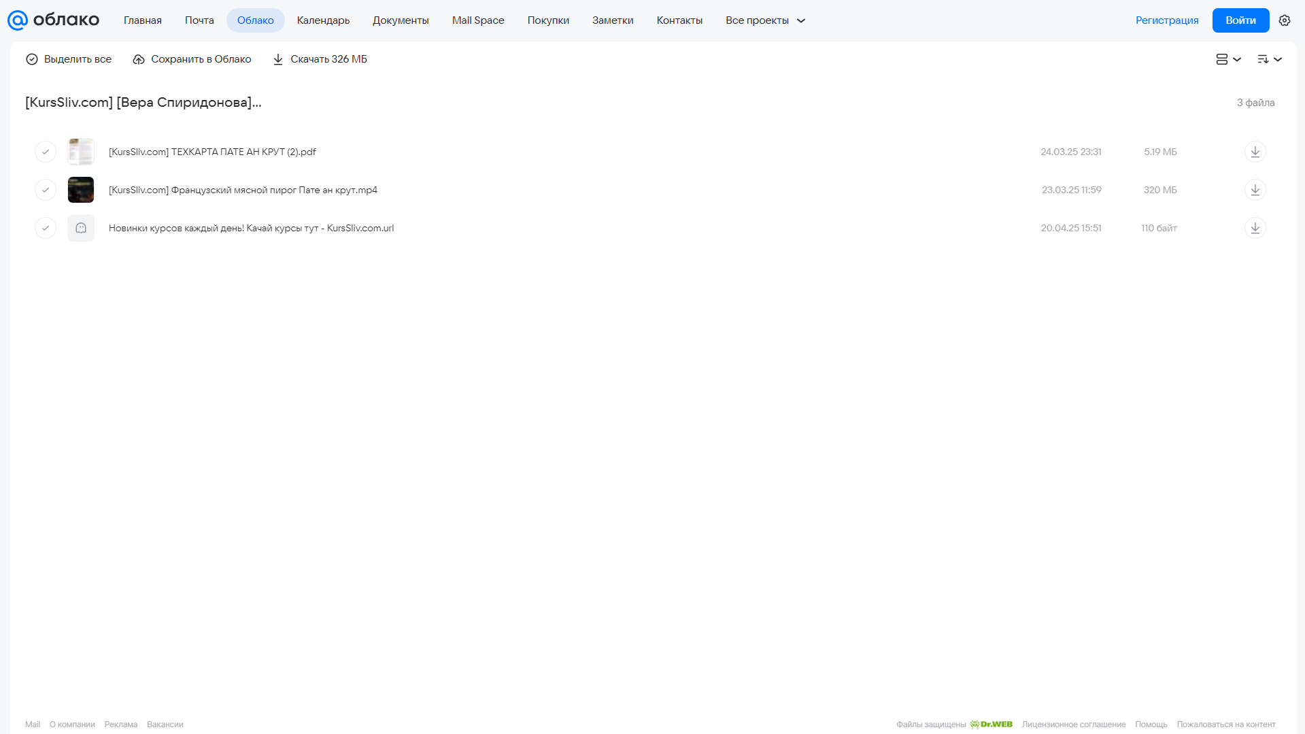
Task: Open the settings gear icon
Action: tap(1284, 20)
